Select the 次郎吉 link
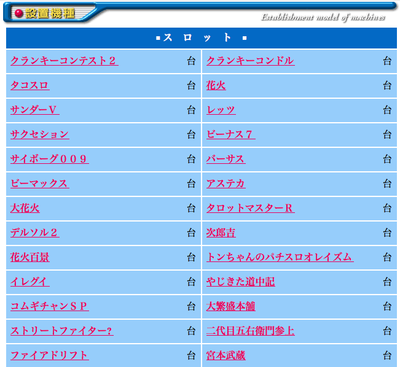This screenshot has height=367, width=400. pyautogui.click(x=221, y=233)
